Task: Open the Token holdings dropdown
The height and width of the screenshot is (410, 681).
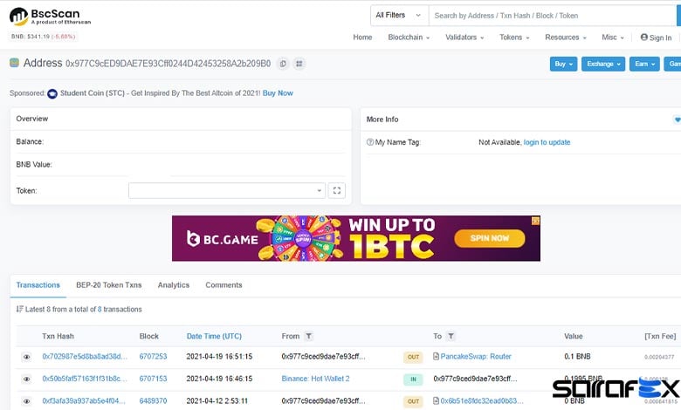Action: pos(227,190)
